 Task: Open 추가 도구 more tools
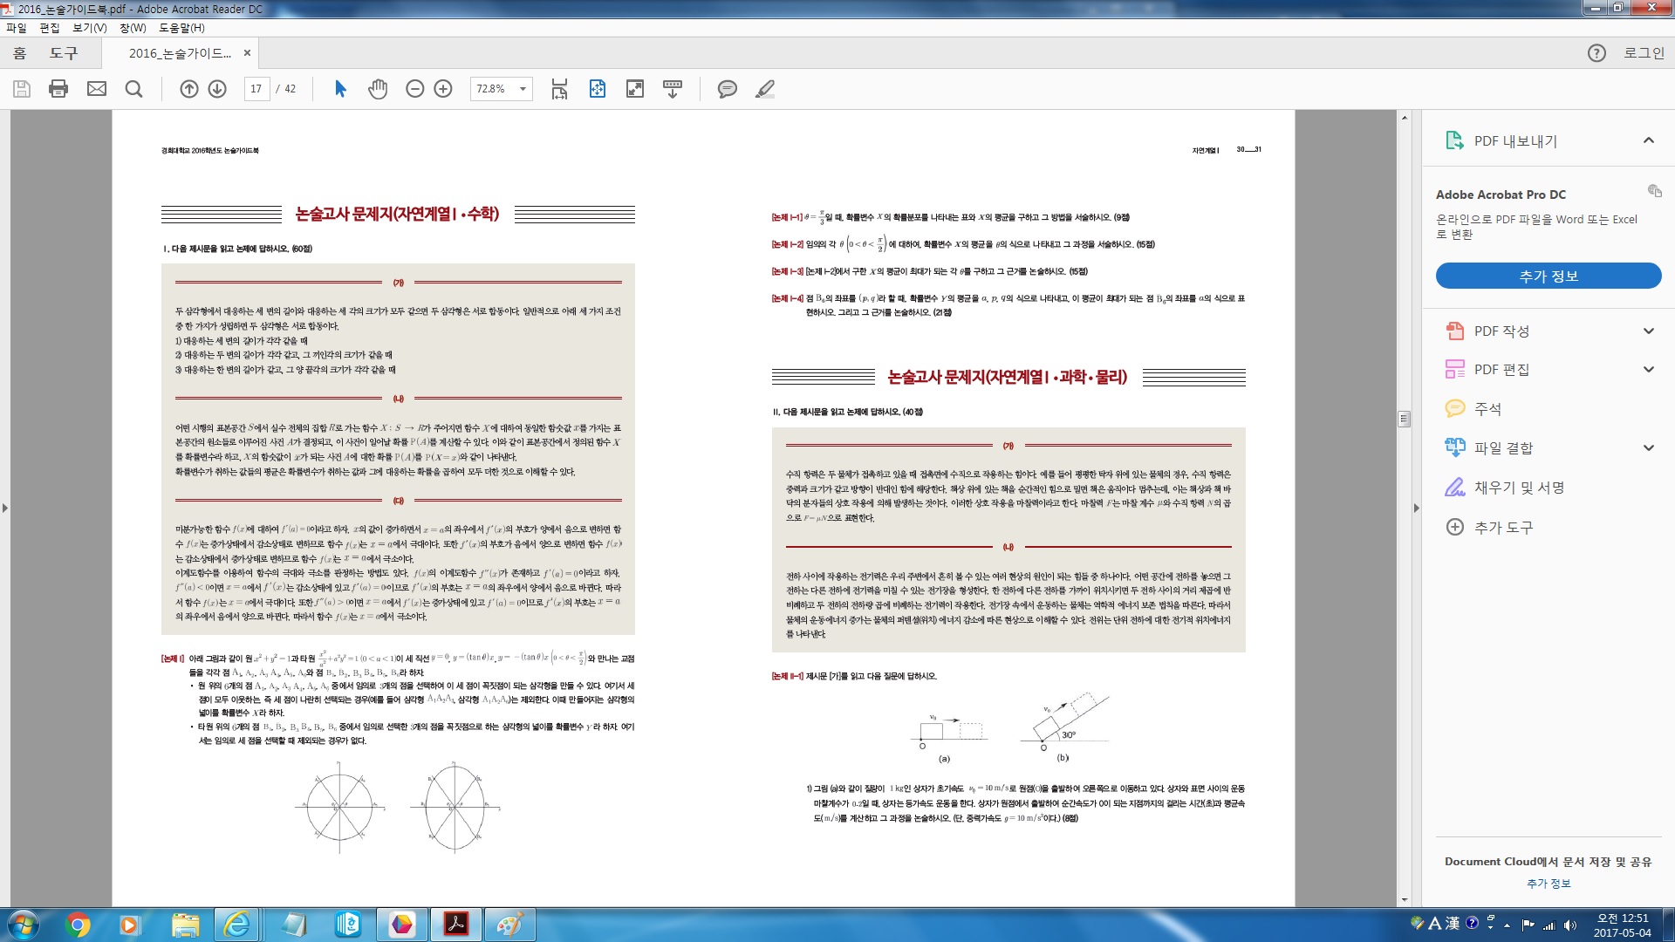tap(1502, 527)
